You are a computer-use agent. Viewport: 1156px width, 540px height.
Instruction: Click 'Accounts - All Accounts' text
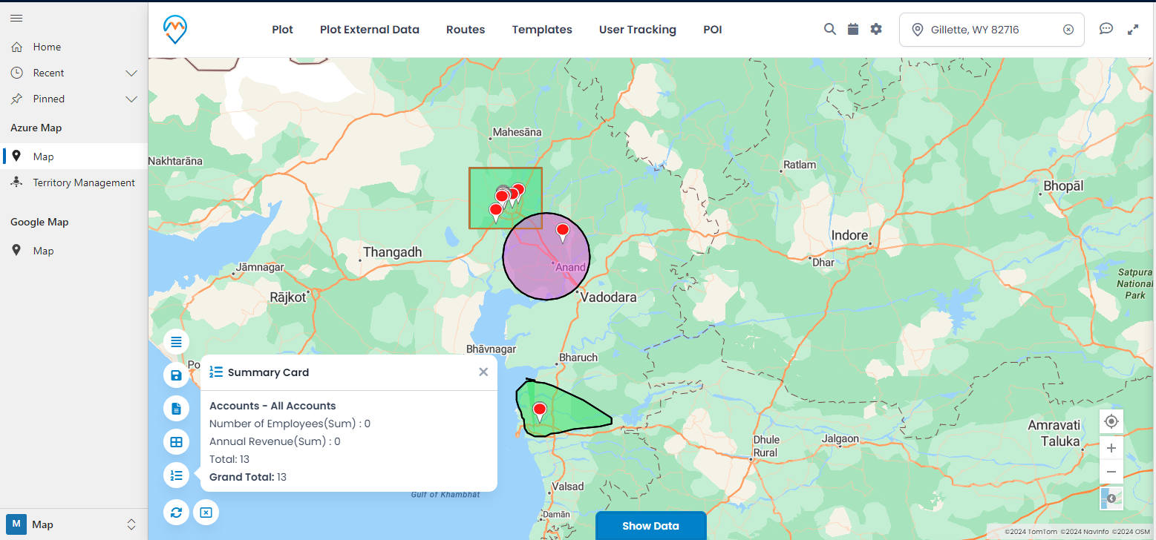[x=272, y=406]
